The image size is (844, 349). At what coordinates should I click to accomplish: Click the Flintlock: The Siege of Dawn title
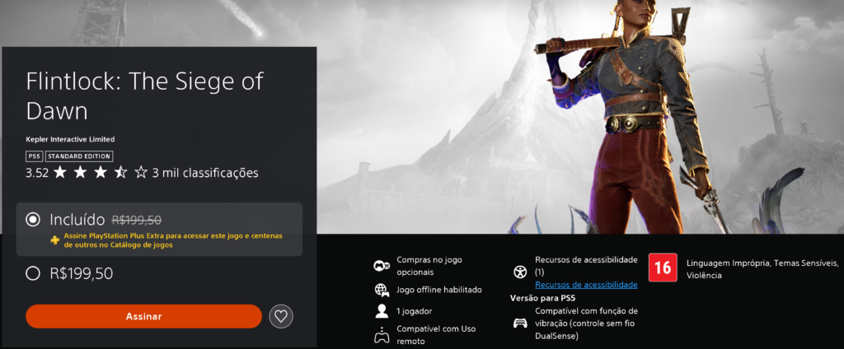[x=145, y=95]
